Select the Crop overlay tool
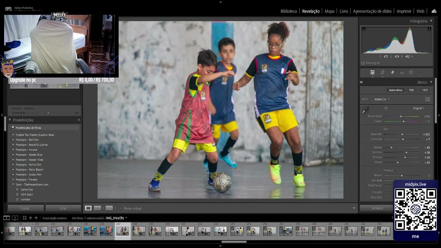The height and width of the screenshot is (248, 441). [382, 73]
